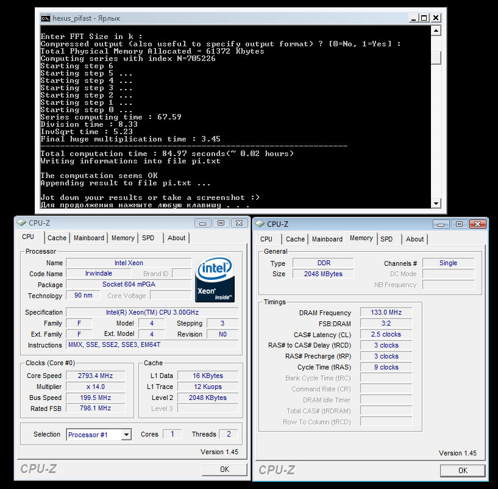Open the SPD tab in left CPU-Z
498x489 pixels.
(148, 238)
